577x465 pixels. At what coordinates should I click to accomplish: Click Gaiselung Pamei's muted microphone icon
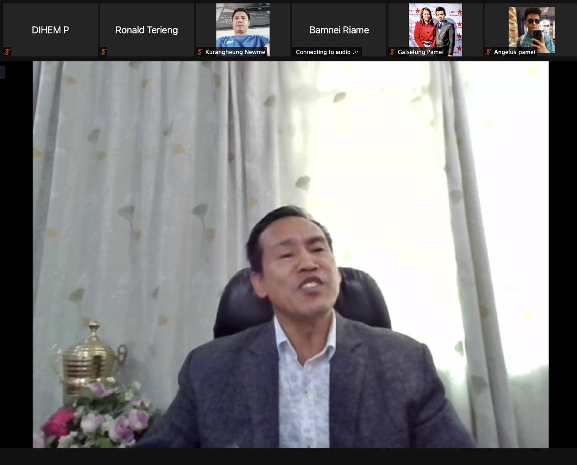tap(392, 52)
